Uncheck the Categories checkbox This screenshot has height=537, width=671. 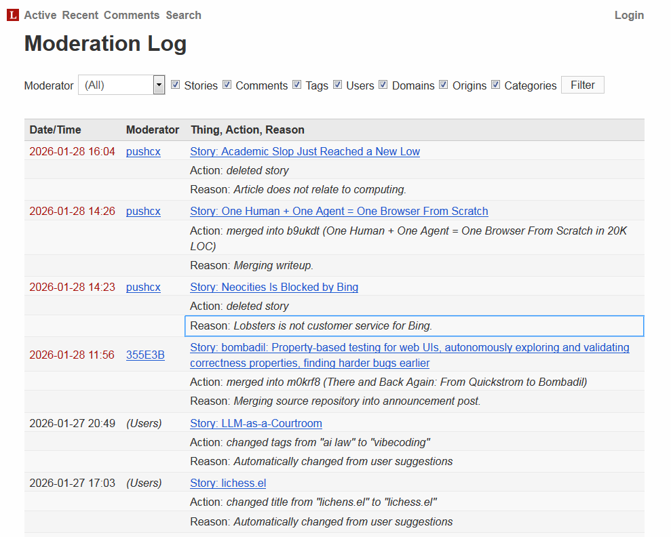coord(495,85)
